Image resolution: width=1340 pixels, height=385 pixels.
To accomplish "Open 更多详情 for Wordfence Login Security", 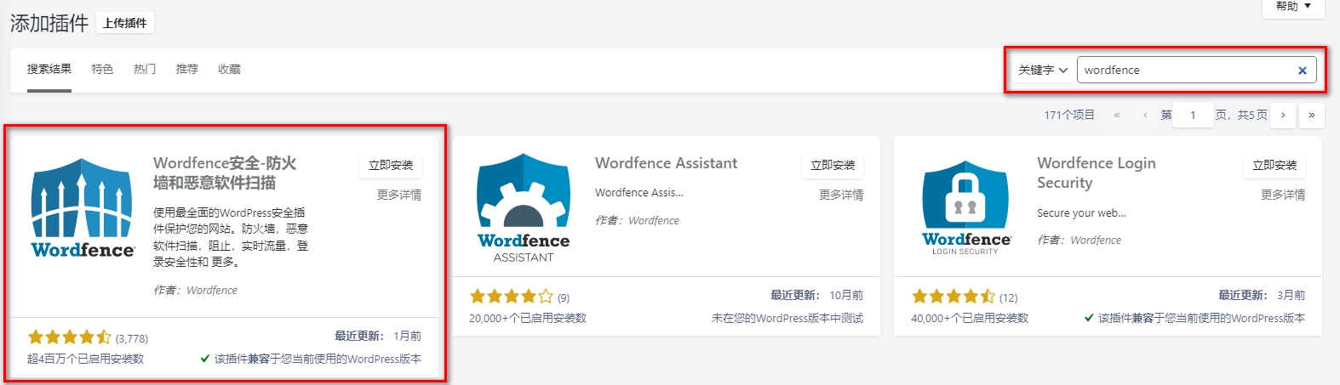I will 1283,195.
